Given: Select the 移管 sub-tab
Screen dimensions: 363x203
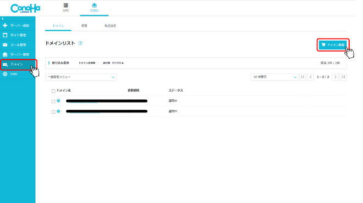Looking at the screenshot, I should (x=84, y=26).
